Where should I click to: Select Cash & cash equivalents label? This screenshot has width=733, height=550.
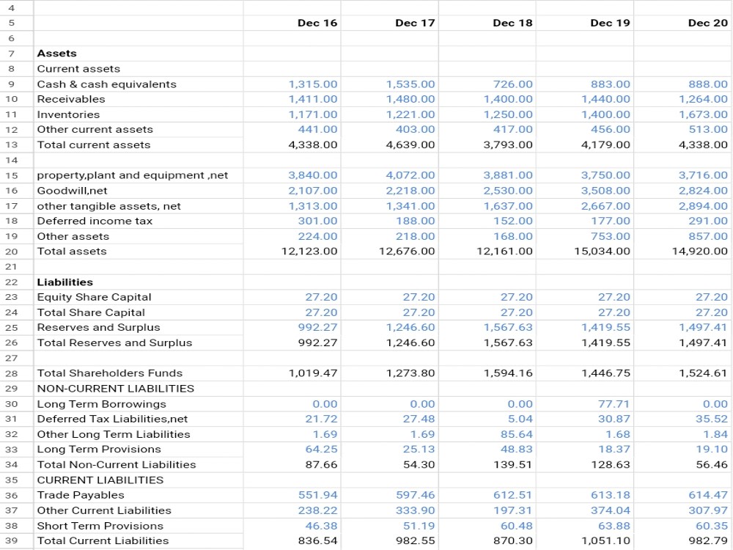coord(106,84)
